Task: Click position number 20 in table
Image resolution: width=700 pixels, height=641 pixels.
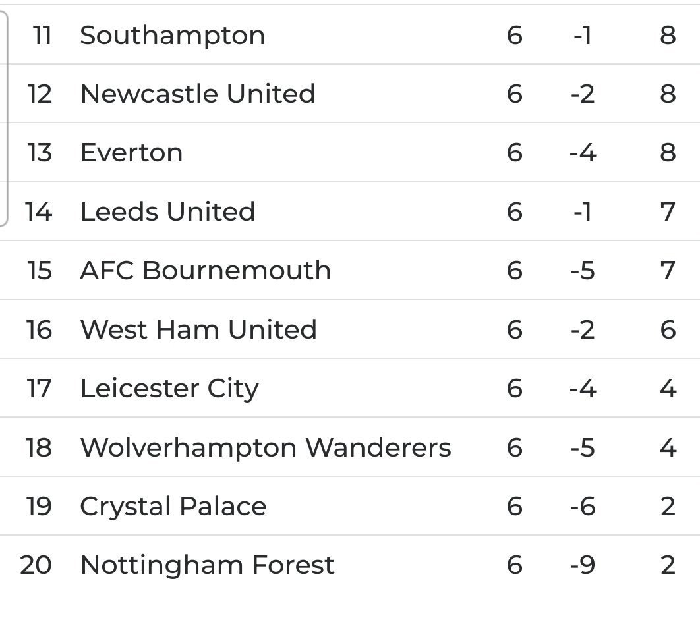Action: click(36, 565)
